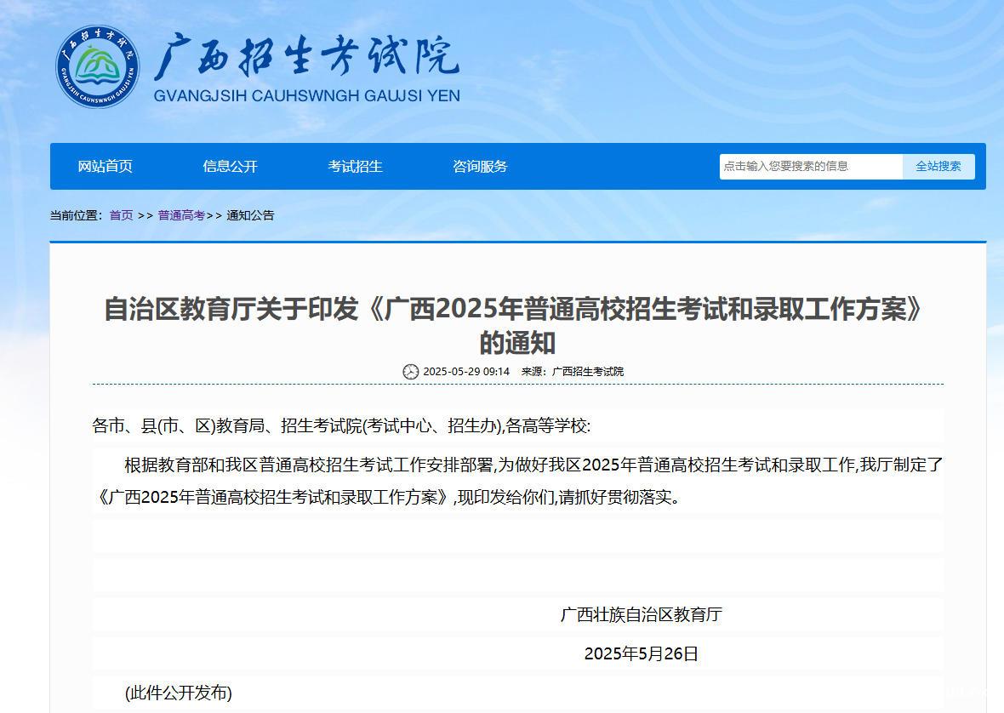Screen dimensions: 1004x713
Task: Click the Guangxi exam institute round logo
Action: 97,66
